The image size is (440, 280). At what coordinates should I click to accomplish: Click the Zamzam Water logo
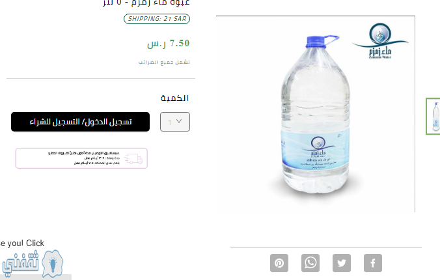pos(380,41)
